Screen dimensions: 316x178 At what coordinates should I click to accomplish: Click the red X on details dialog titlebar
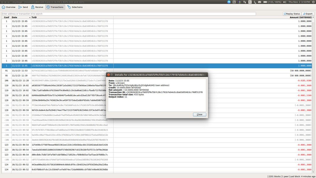tap(108, 75)
